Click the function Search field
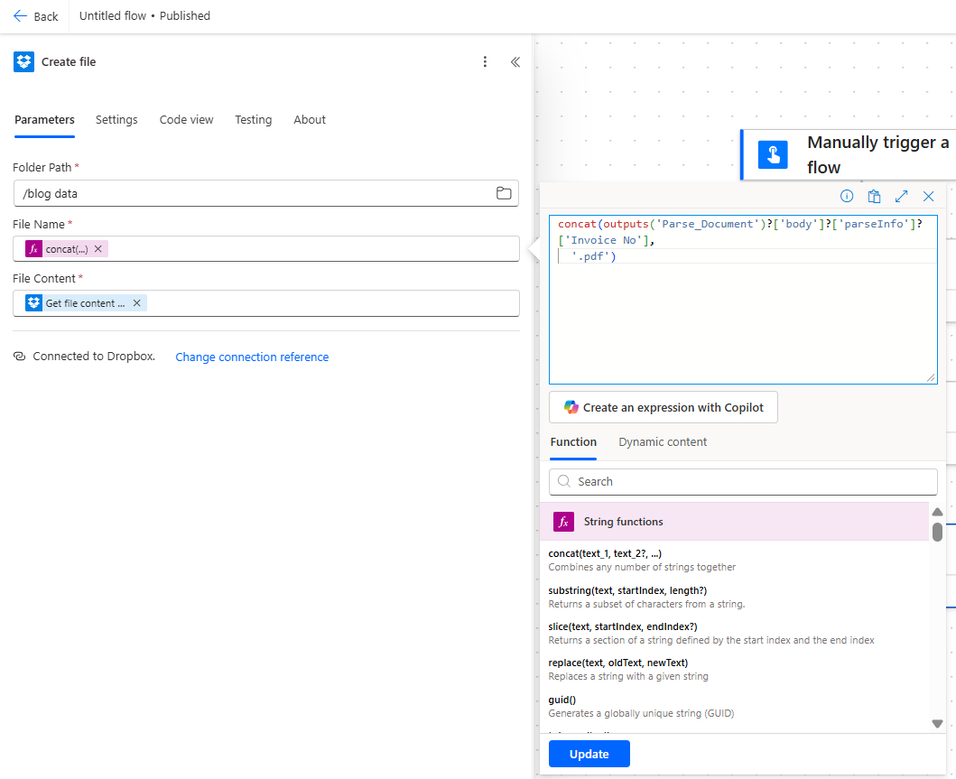956x779 pixels. (742, 481)
